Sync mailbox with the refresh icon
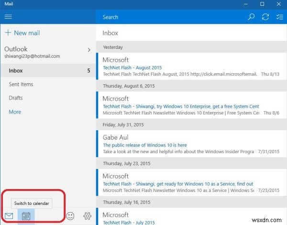The width and height of the screenshot is (287, 225). point(265,17)
